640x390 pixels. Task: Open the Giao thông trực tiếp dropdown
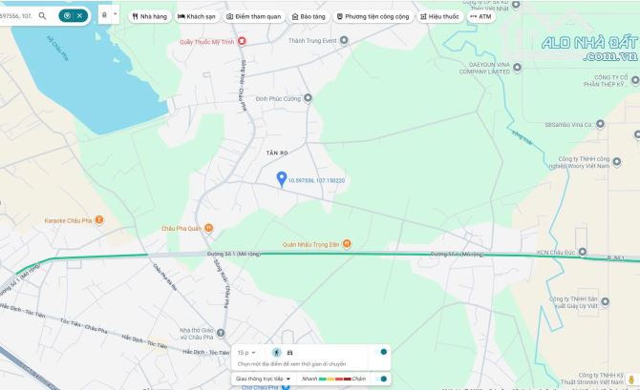[x=264, y=379]
